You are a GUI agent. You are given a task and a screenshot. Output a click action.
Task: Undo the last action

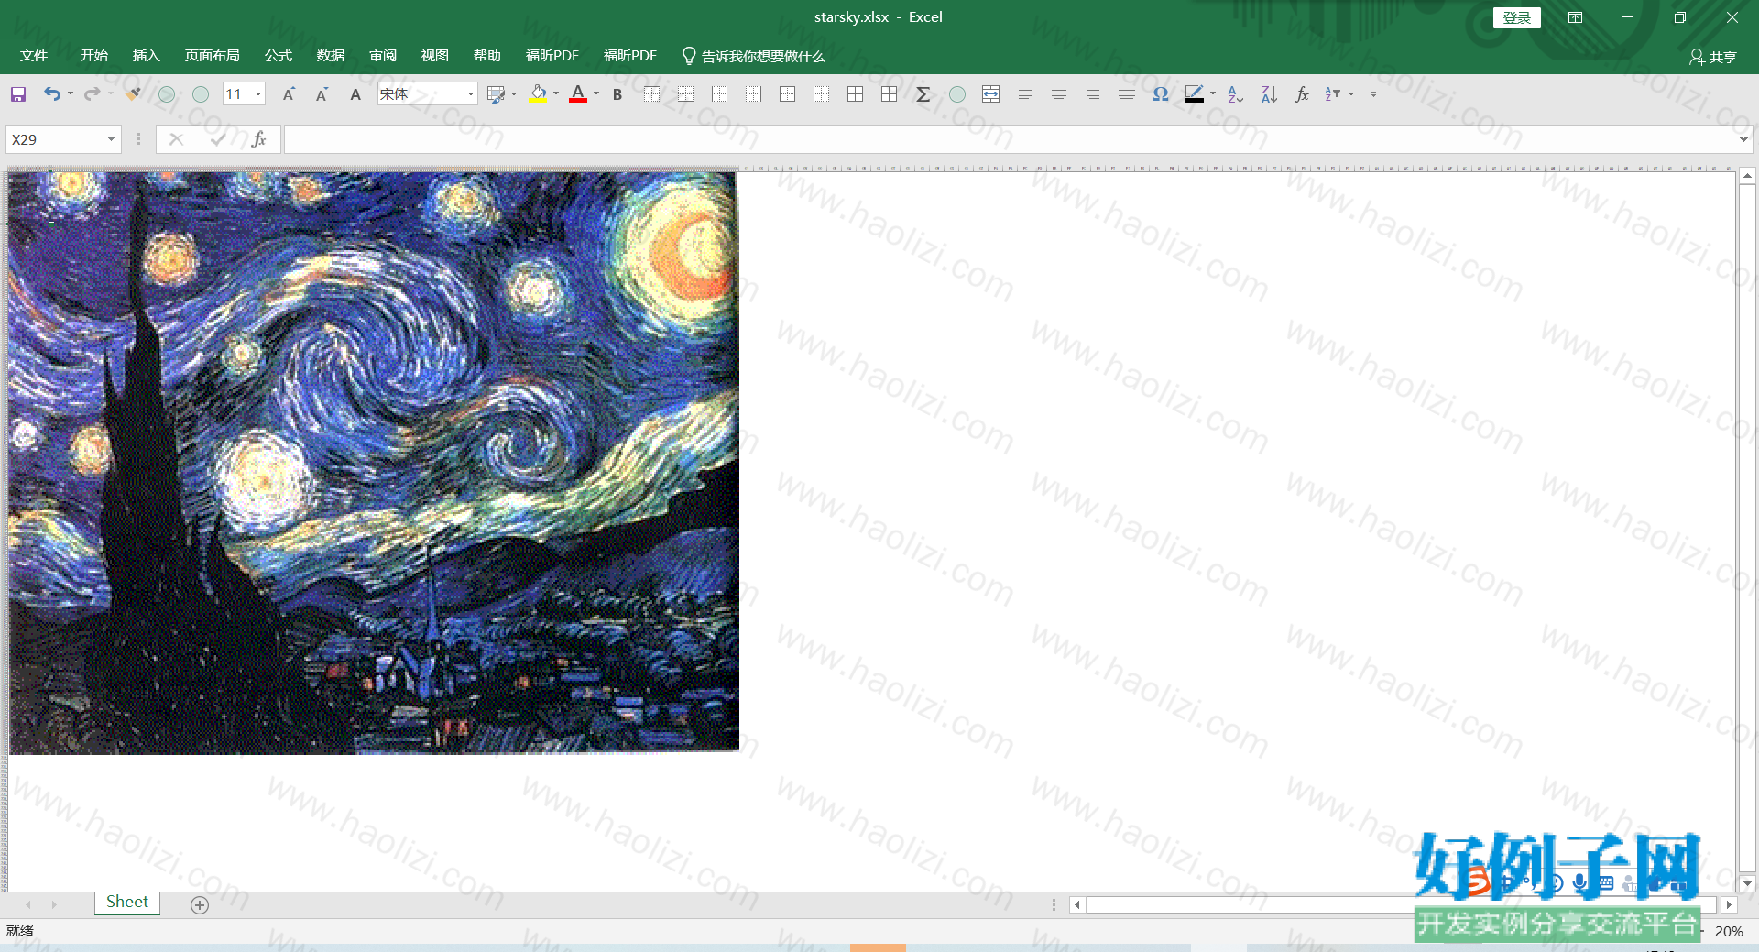pos(52,94)
